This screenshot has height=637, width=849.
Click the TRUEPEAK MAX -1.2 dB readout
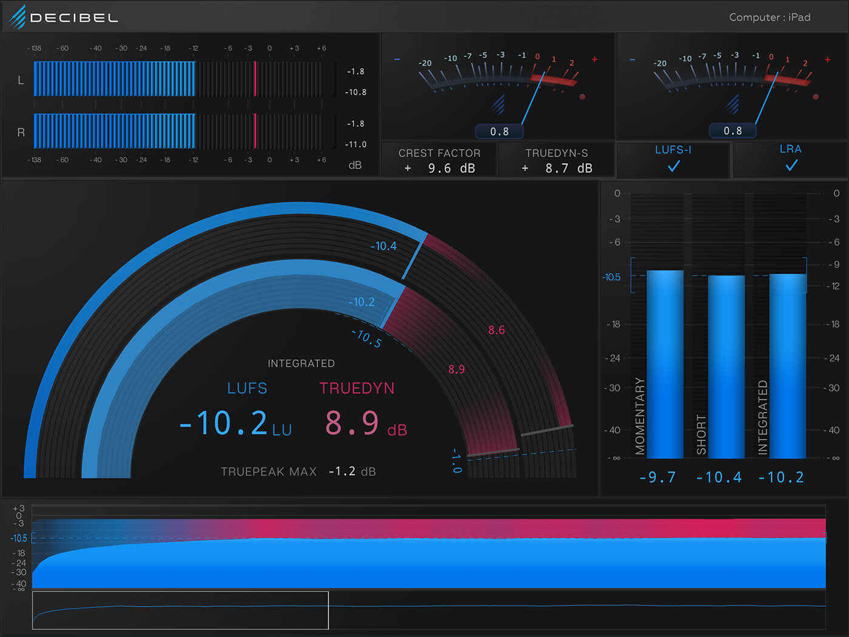(x=299, y=471)
